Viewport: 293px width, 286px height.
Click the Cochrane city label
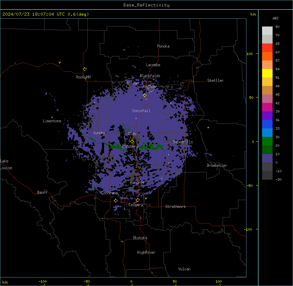click(x=109, y=193)
